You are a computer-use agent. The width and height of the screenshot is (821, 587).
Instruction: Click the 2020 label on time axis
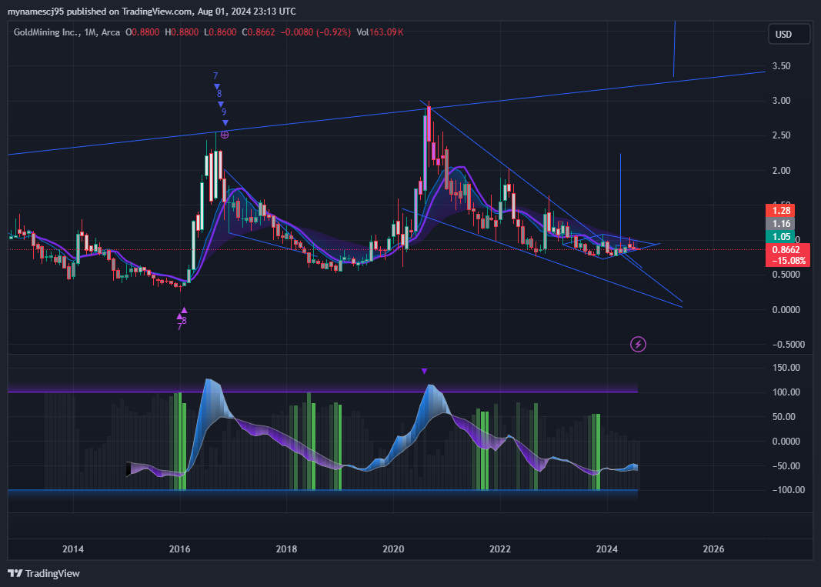pyautogui.click(x=393, y=549)
